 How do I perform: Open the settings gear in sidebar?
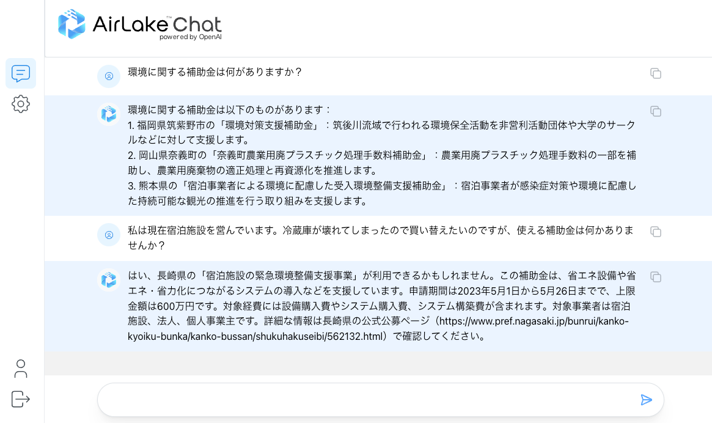(21, 104)
